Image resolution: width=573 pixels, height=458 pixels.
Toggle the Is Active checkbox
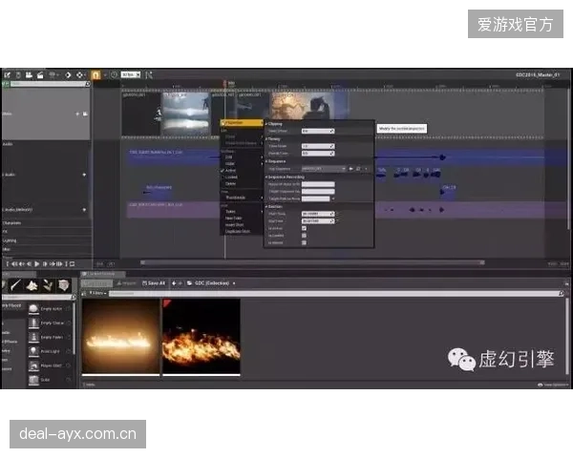(x=304, y=228)
